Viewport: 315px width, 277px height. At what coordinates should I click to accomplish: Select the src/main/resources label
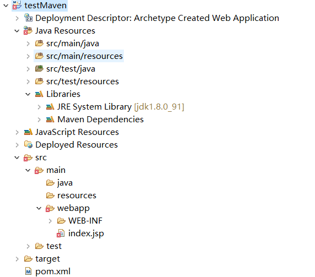pos(84,56)
